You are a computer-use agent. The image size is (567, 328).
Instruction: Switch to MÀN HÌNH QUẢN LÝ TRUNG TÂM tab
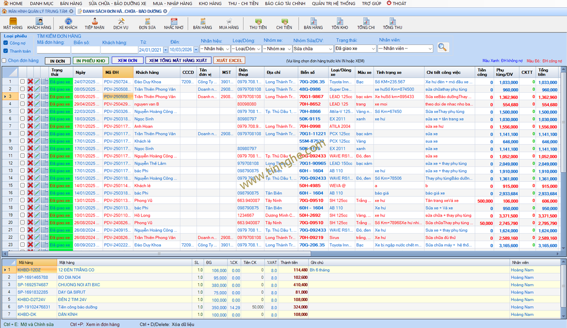pyautogui.click(x=37, y=11)
